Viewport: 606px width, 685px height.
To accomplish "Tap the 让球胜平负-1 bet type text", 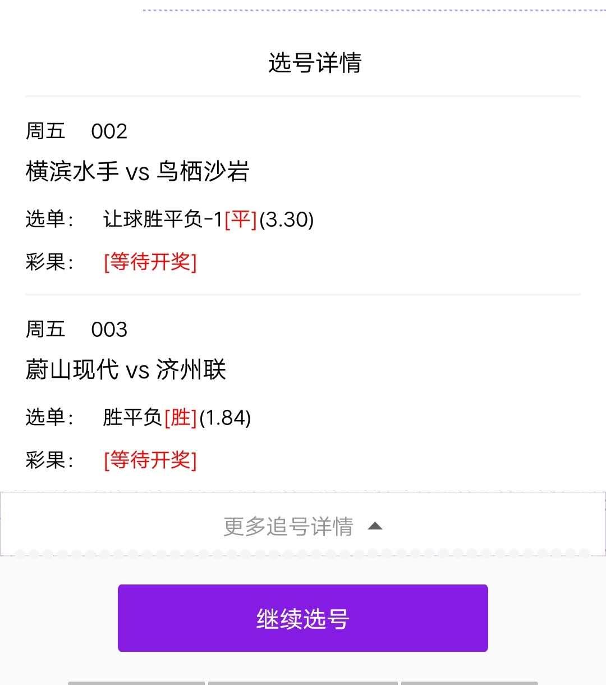I will point(163,219).
